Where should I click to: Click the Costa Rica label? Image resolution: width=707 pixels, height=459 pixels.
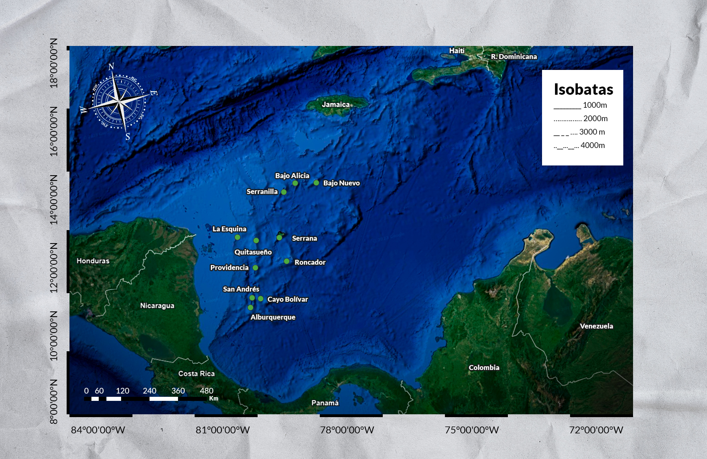pos(197,374)
